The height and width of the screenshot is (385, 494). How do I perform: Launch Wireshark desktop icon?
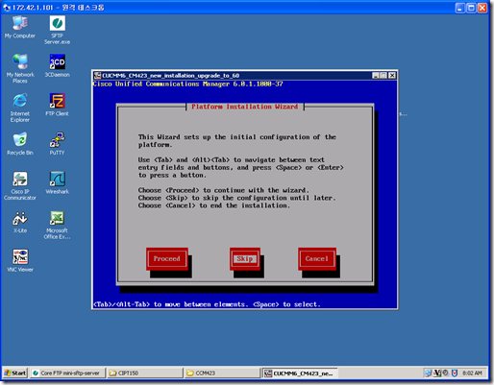pos(57,182)
